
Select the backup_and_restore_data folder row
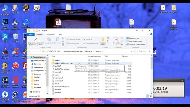click(91, 63)
